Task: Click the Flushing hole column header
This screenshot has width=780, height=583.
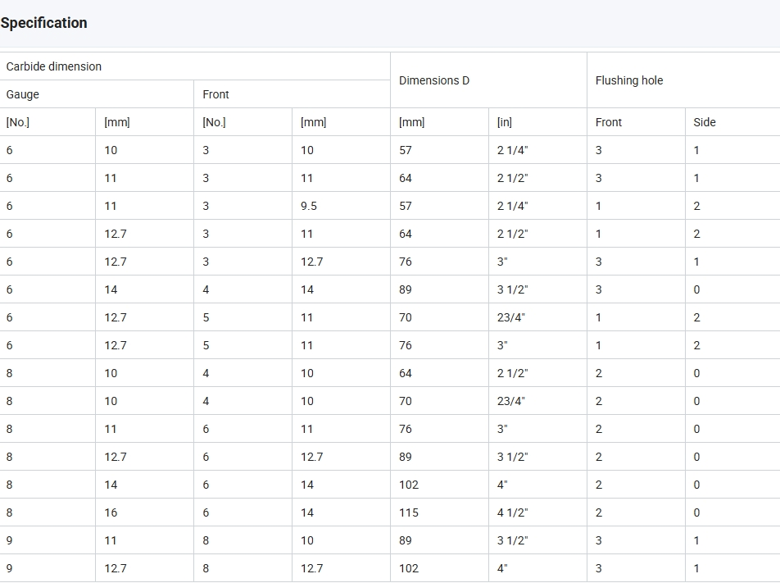Action: point(683,80)
